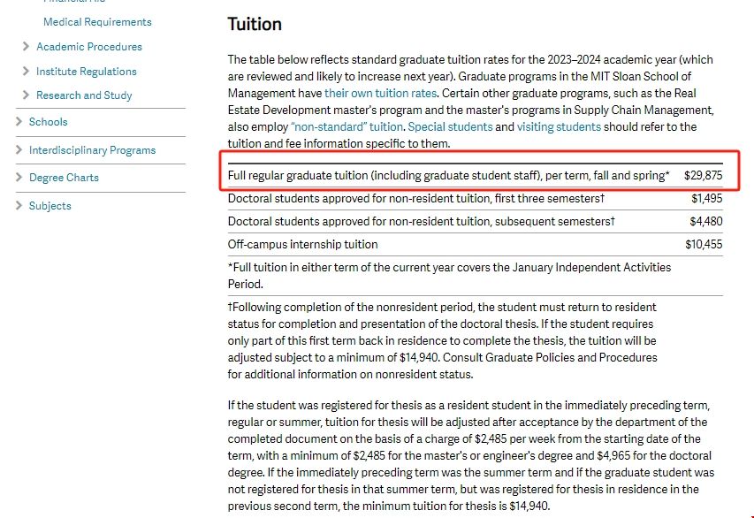Open Medical Requirements sidebar link
This screenshot has height=518, width=754.
tap(97, 22)
